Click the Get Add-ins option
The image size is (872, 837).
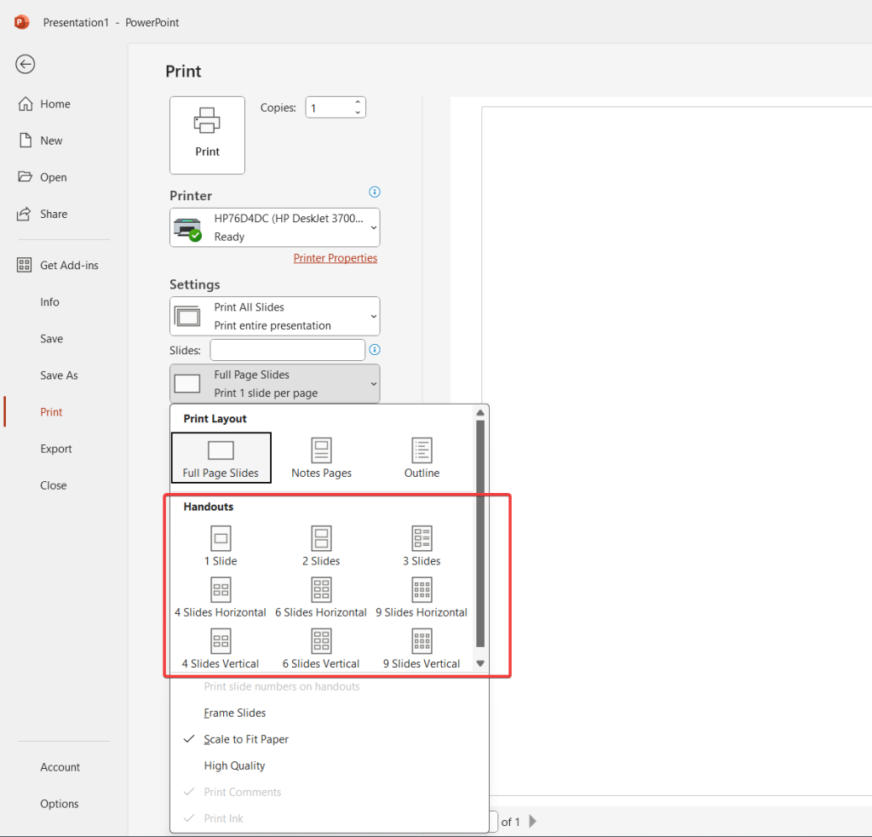[x=69, y=265]
